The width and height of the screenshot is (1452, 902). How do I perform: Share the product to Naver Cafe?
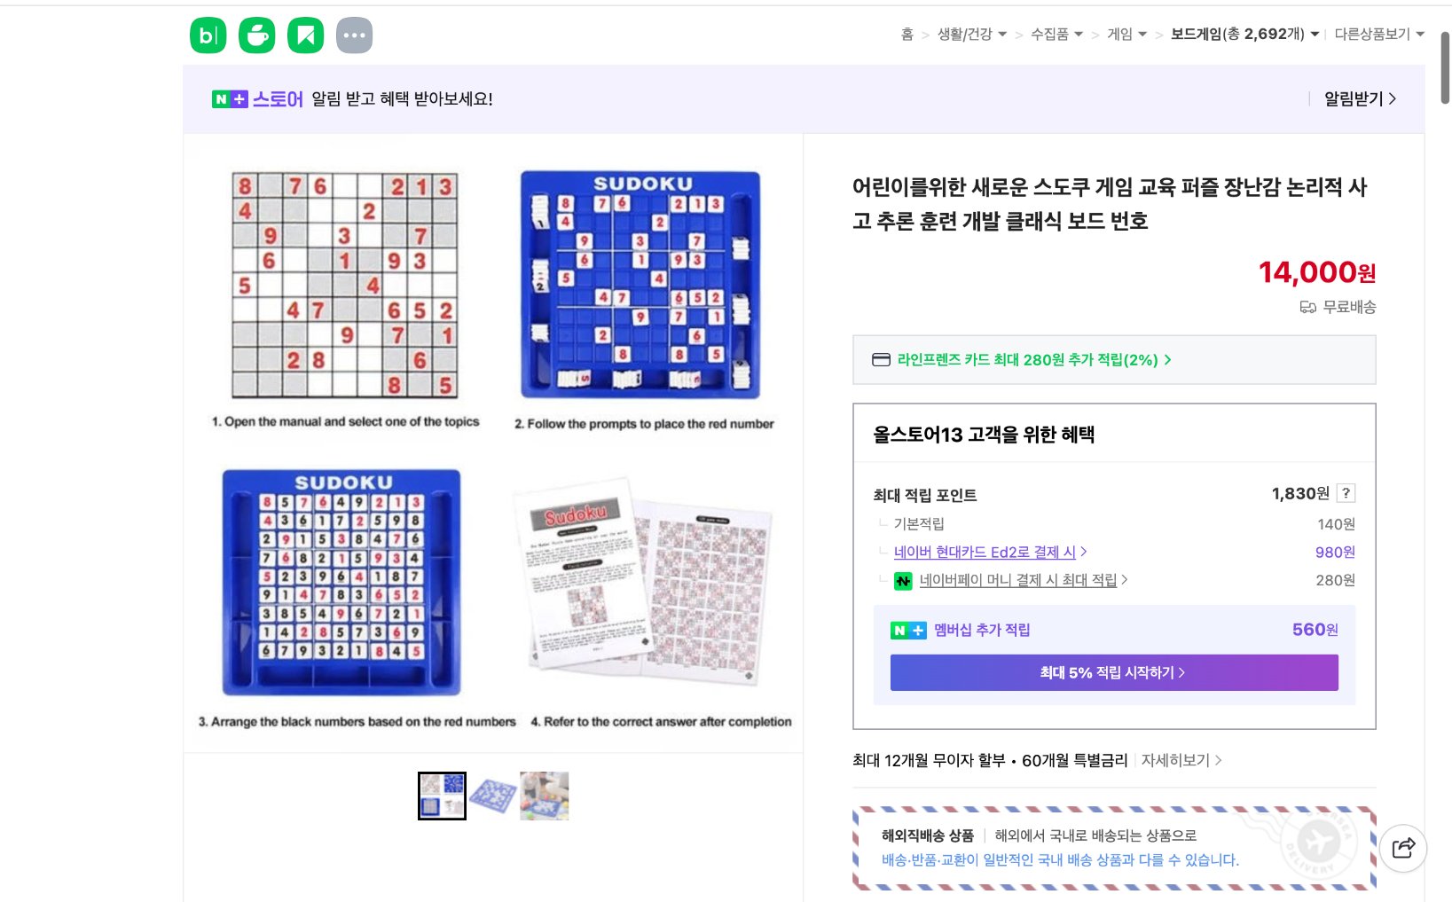(x=256, y=35)
